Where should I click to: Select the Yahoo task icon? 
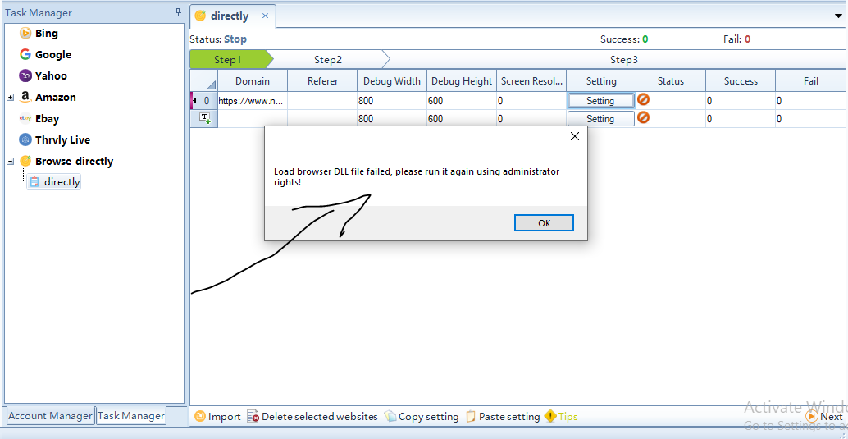[x=25, y=76]
